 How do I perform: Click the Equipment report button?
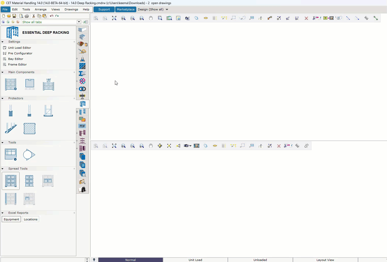tap(11, 219)
